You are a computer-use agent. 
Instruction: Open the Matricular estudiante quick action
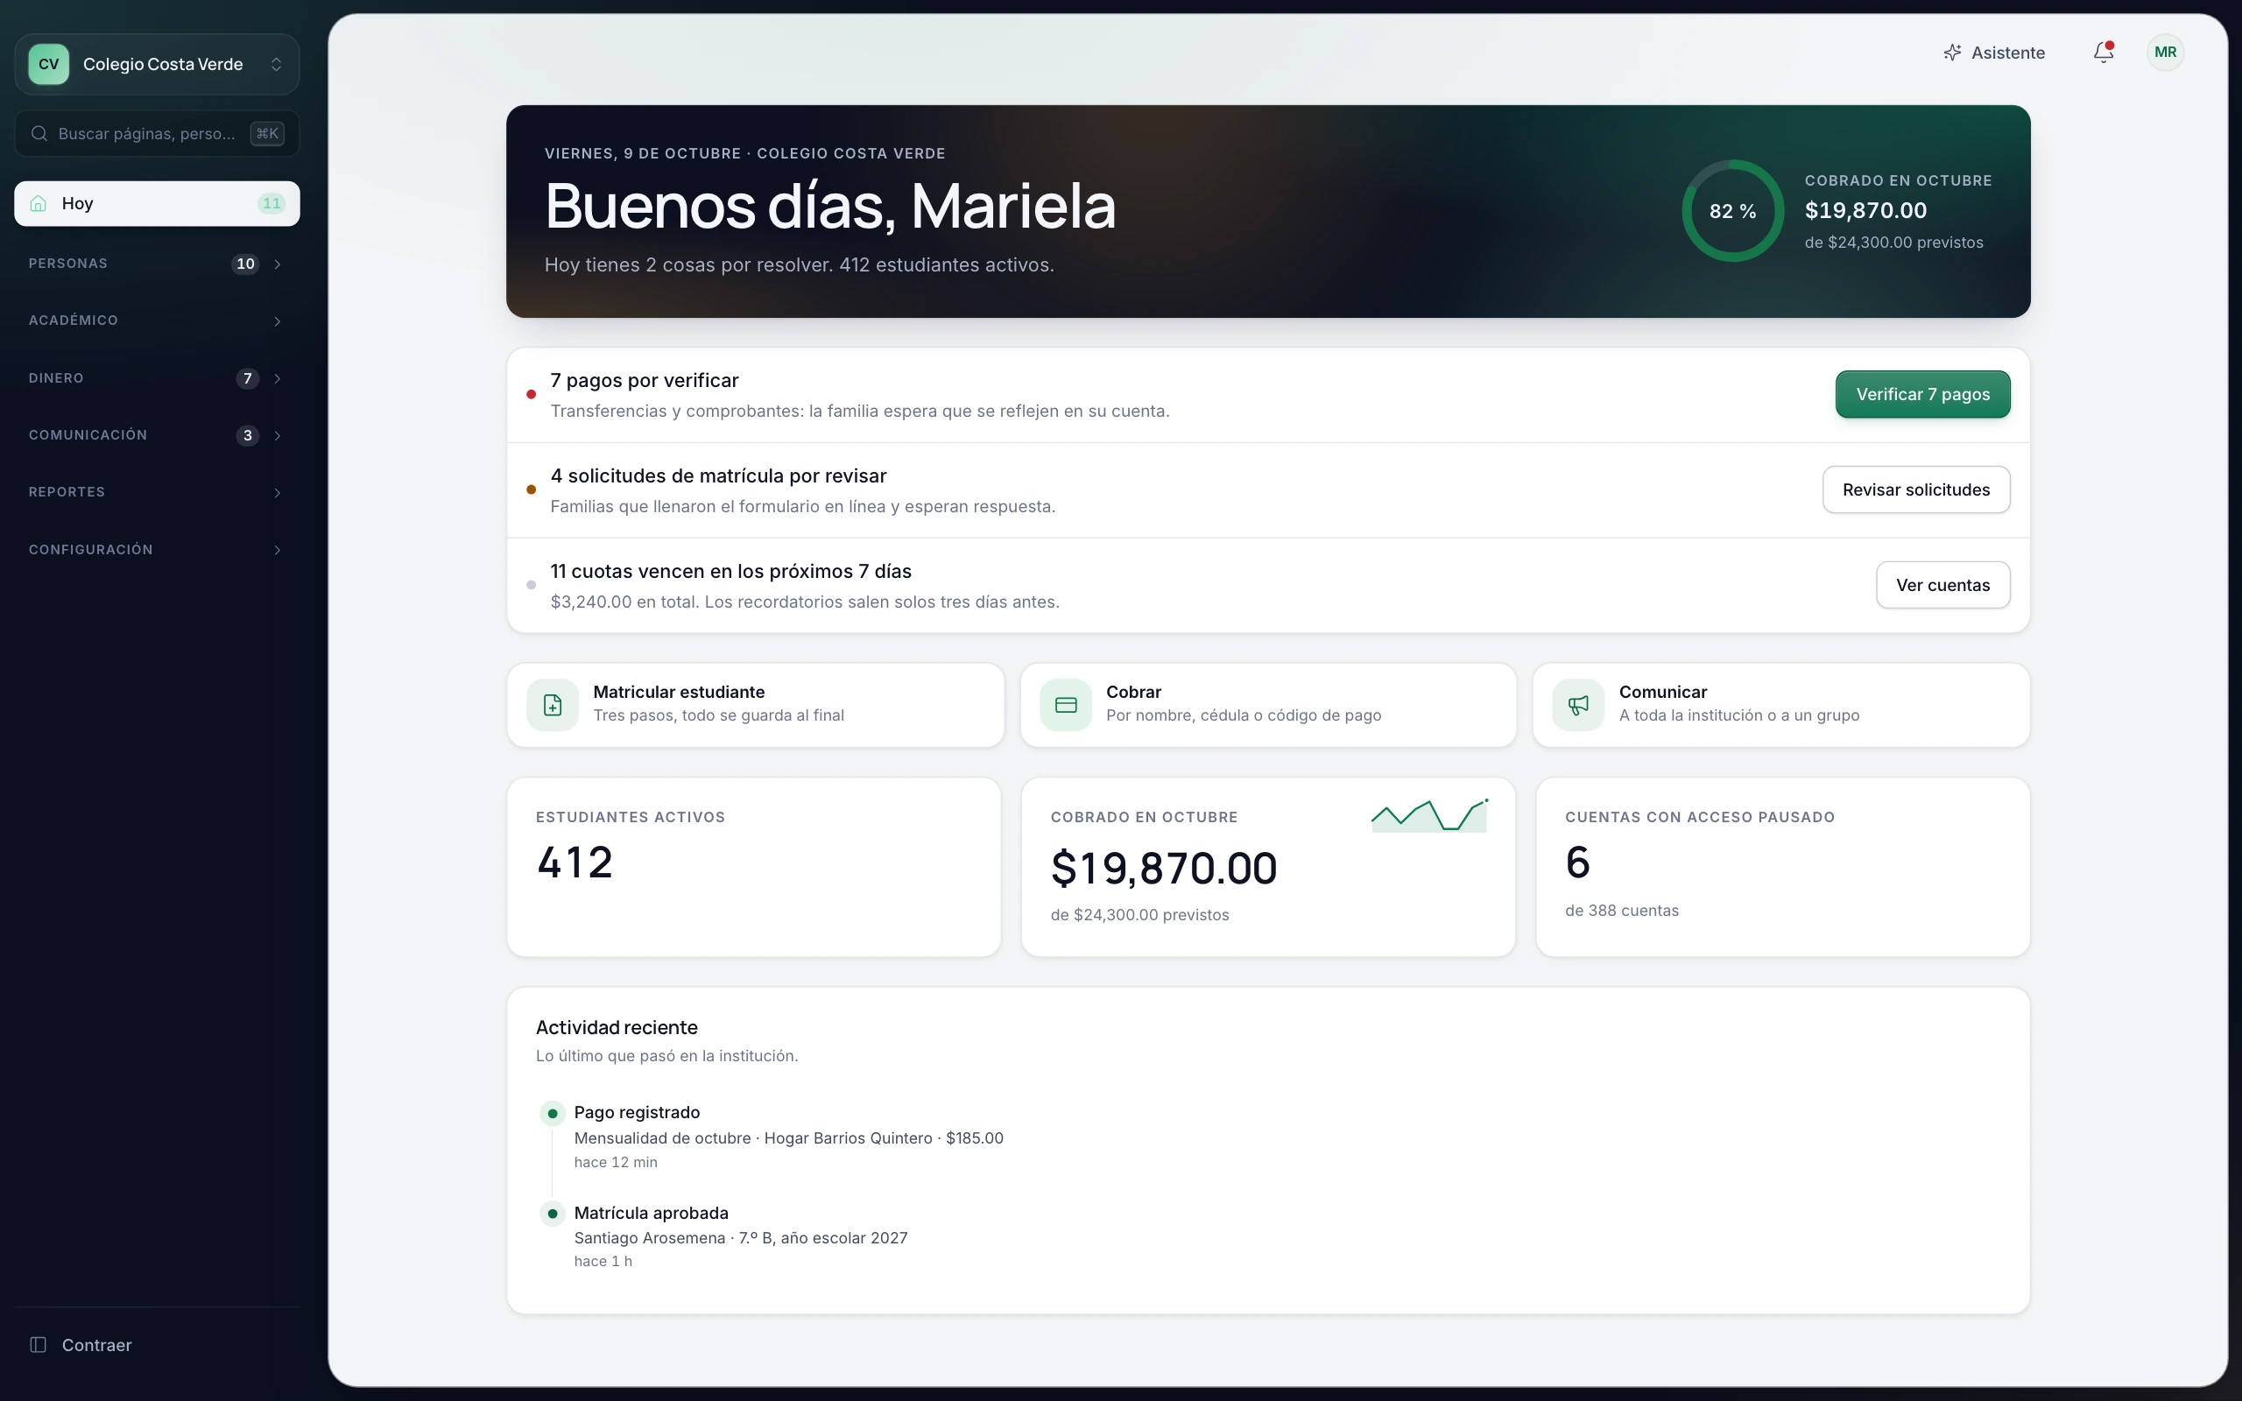click(755, 705)
